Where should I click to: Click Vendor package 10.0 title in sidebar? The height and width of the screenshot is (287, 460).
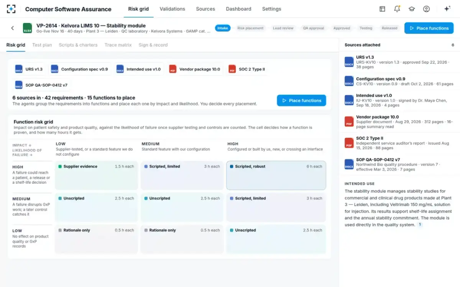pyautogui.click(x=377, y=117)
